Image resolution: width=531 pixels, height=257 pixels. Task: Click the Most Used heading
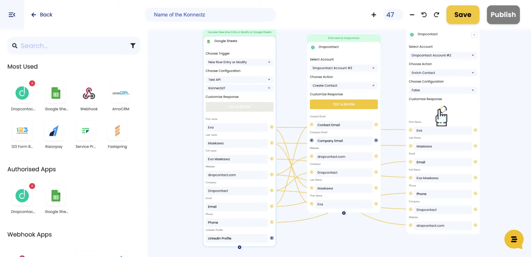(x=23, y=67)
